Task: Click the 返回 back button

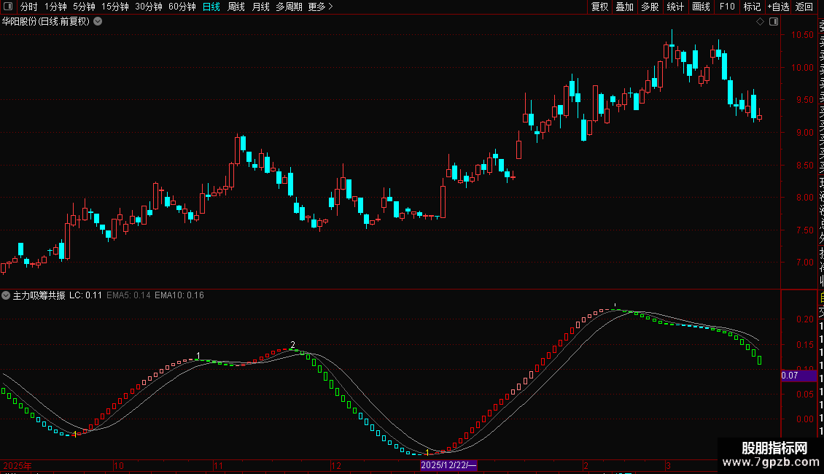Action: tap(804, 7)
